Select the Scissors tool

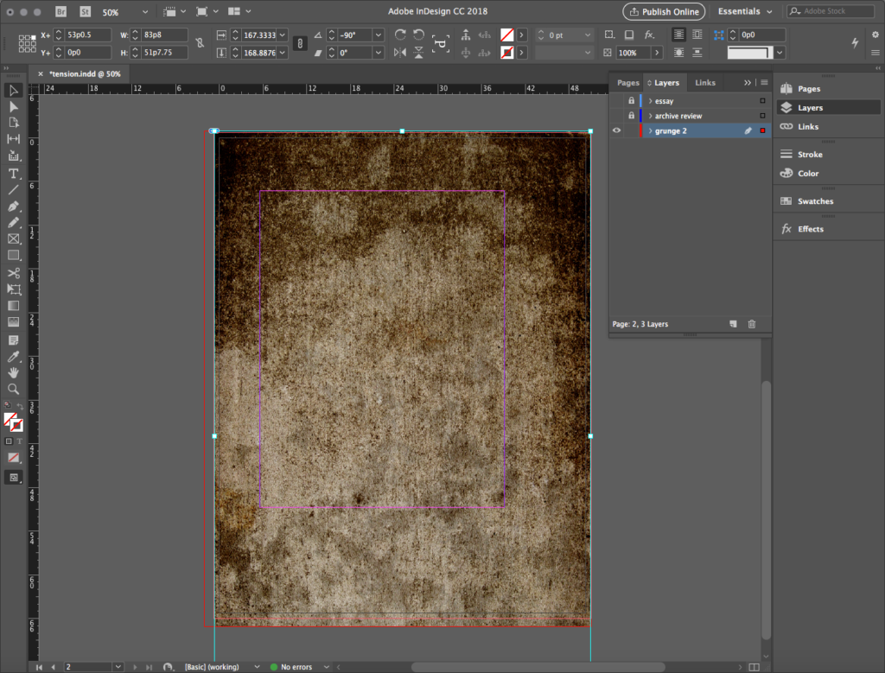pyautogui.click(x=14, y=273)
